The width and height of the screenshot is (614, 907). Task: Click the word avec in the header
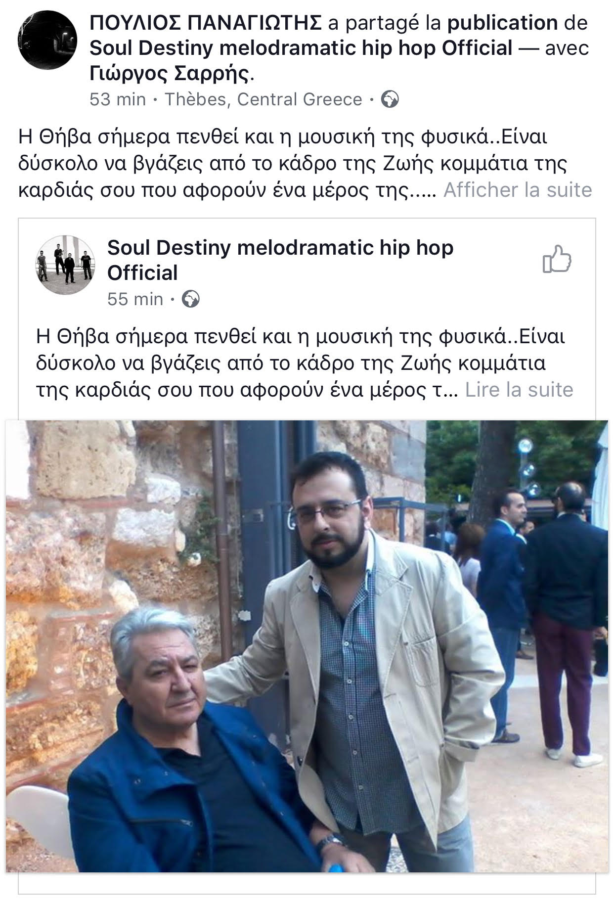click(x=567, y=48)
